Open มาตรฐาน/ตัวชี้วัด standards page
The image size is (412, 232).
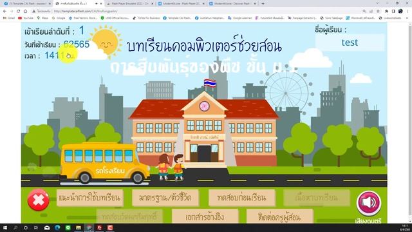pos(165,198)
